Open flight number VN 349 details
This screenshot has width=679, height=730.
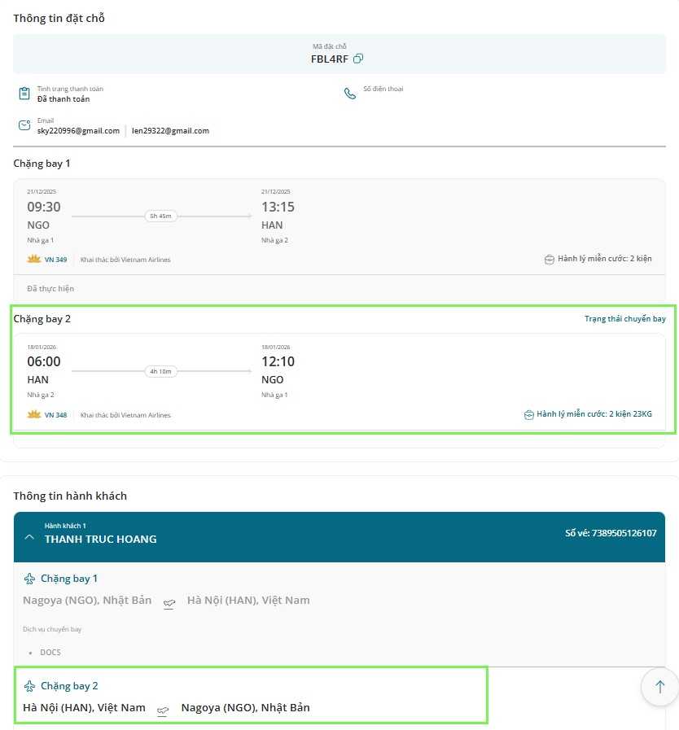tap(55, 260)
